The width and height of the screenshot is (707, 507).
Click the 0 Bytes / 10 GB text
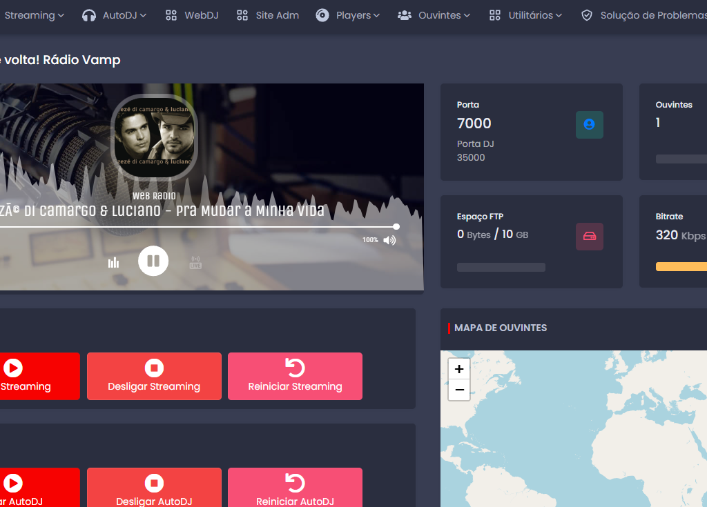click(492, 235)
